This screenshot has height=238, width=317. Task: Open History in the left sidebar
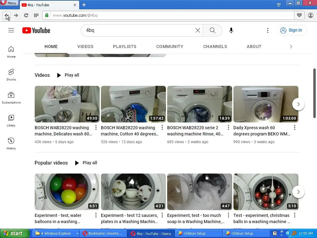(11, 144)
